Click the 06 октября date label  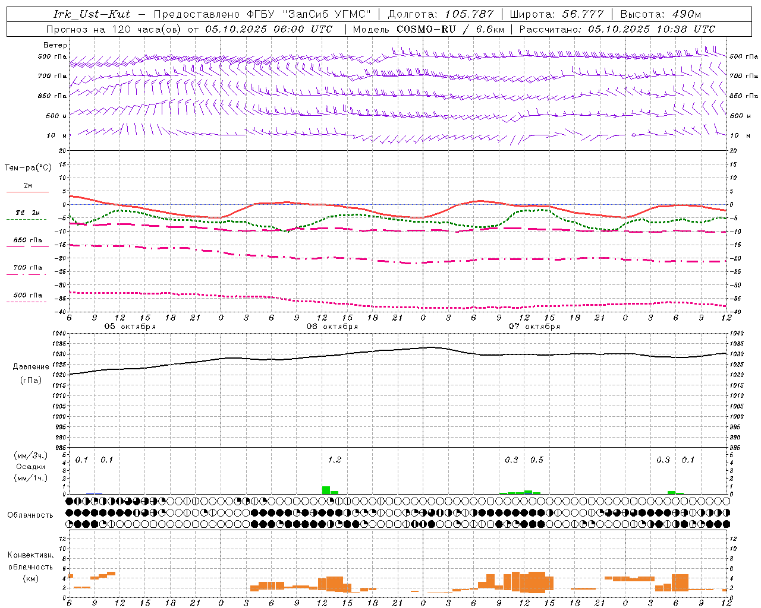click(332, 327)
